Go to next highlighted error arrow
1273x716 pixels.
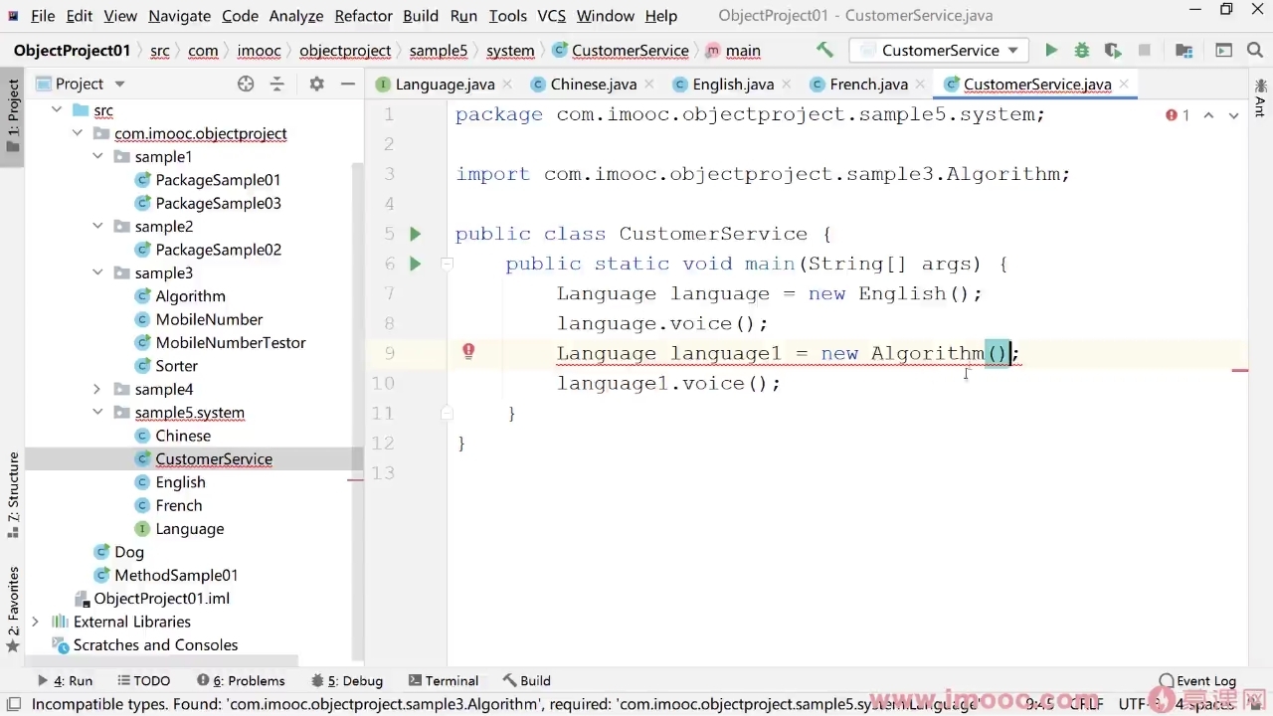coord(1233,115)
